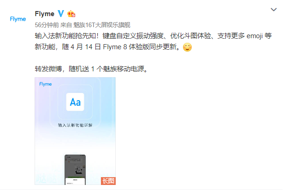Click the word emoji in post text

coord(254,36)
